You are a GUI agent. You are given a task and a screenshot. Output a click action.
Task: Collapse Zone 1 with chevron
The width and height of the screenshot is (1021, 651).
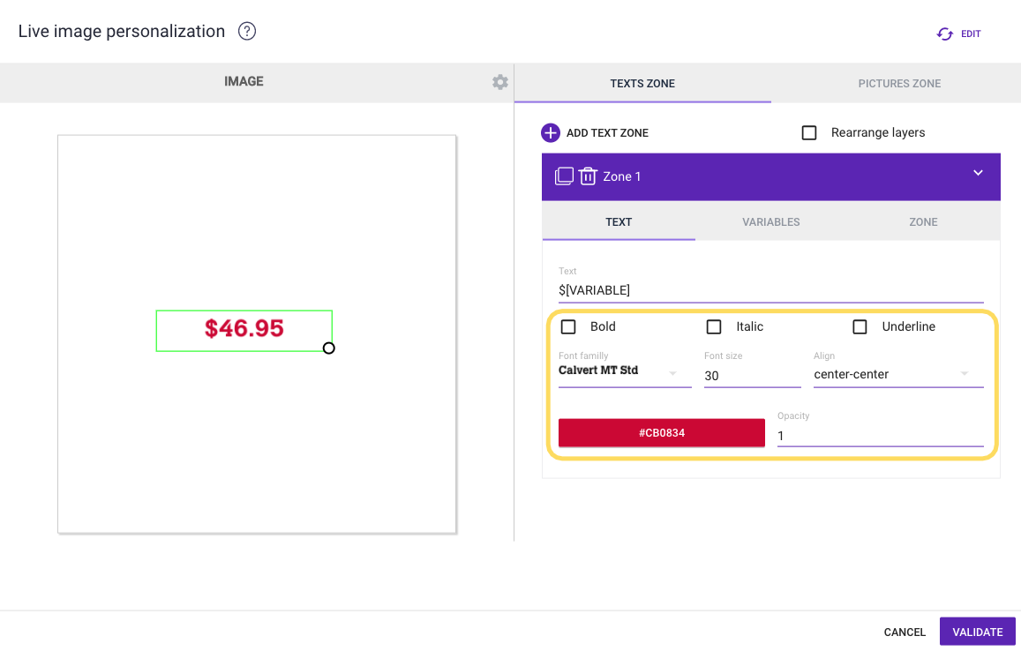978,174
